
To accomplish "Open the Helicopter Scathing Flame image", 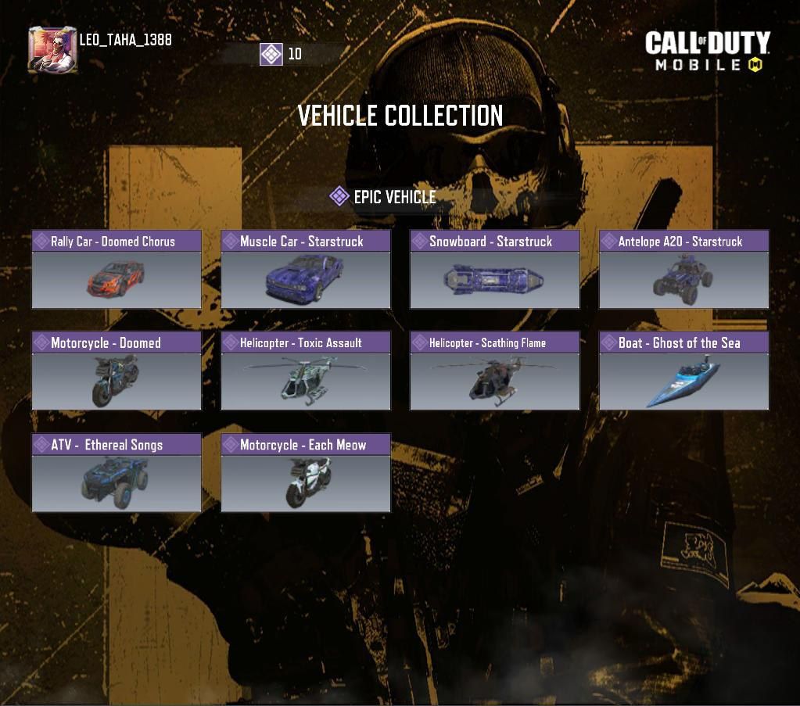I will pyautogui.click(x=495, y=381).
